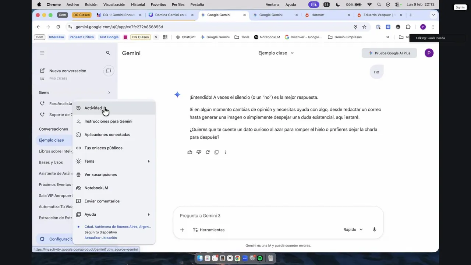
Task: Select Instrucciones para Gemini
Action: pyautogui.click(x=114, y=121)
